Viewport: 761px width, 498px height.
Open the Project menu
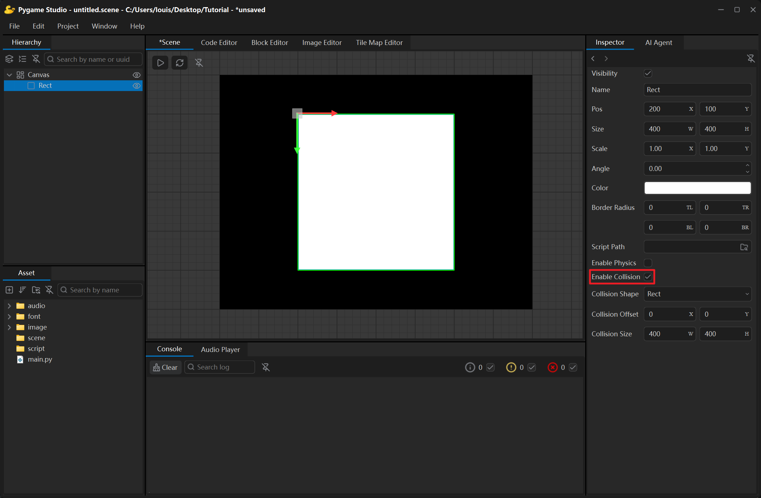click(68, 26)
